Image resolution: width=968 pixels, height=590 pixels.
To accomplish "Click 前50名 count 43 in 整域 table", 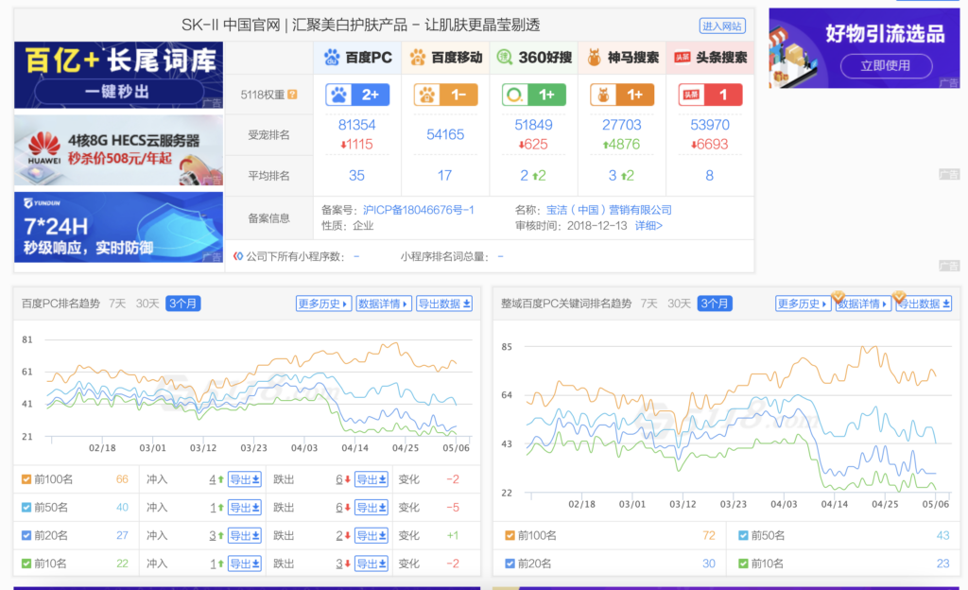I will (942, 536).
